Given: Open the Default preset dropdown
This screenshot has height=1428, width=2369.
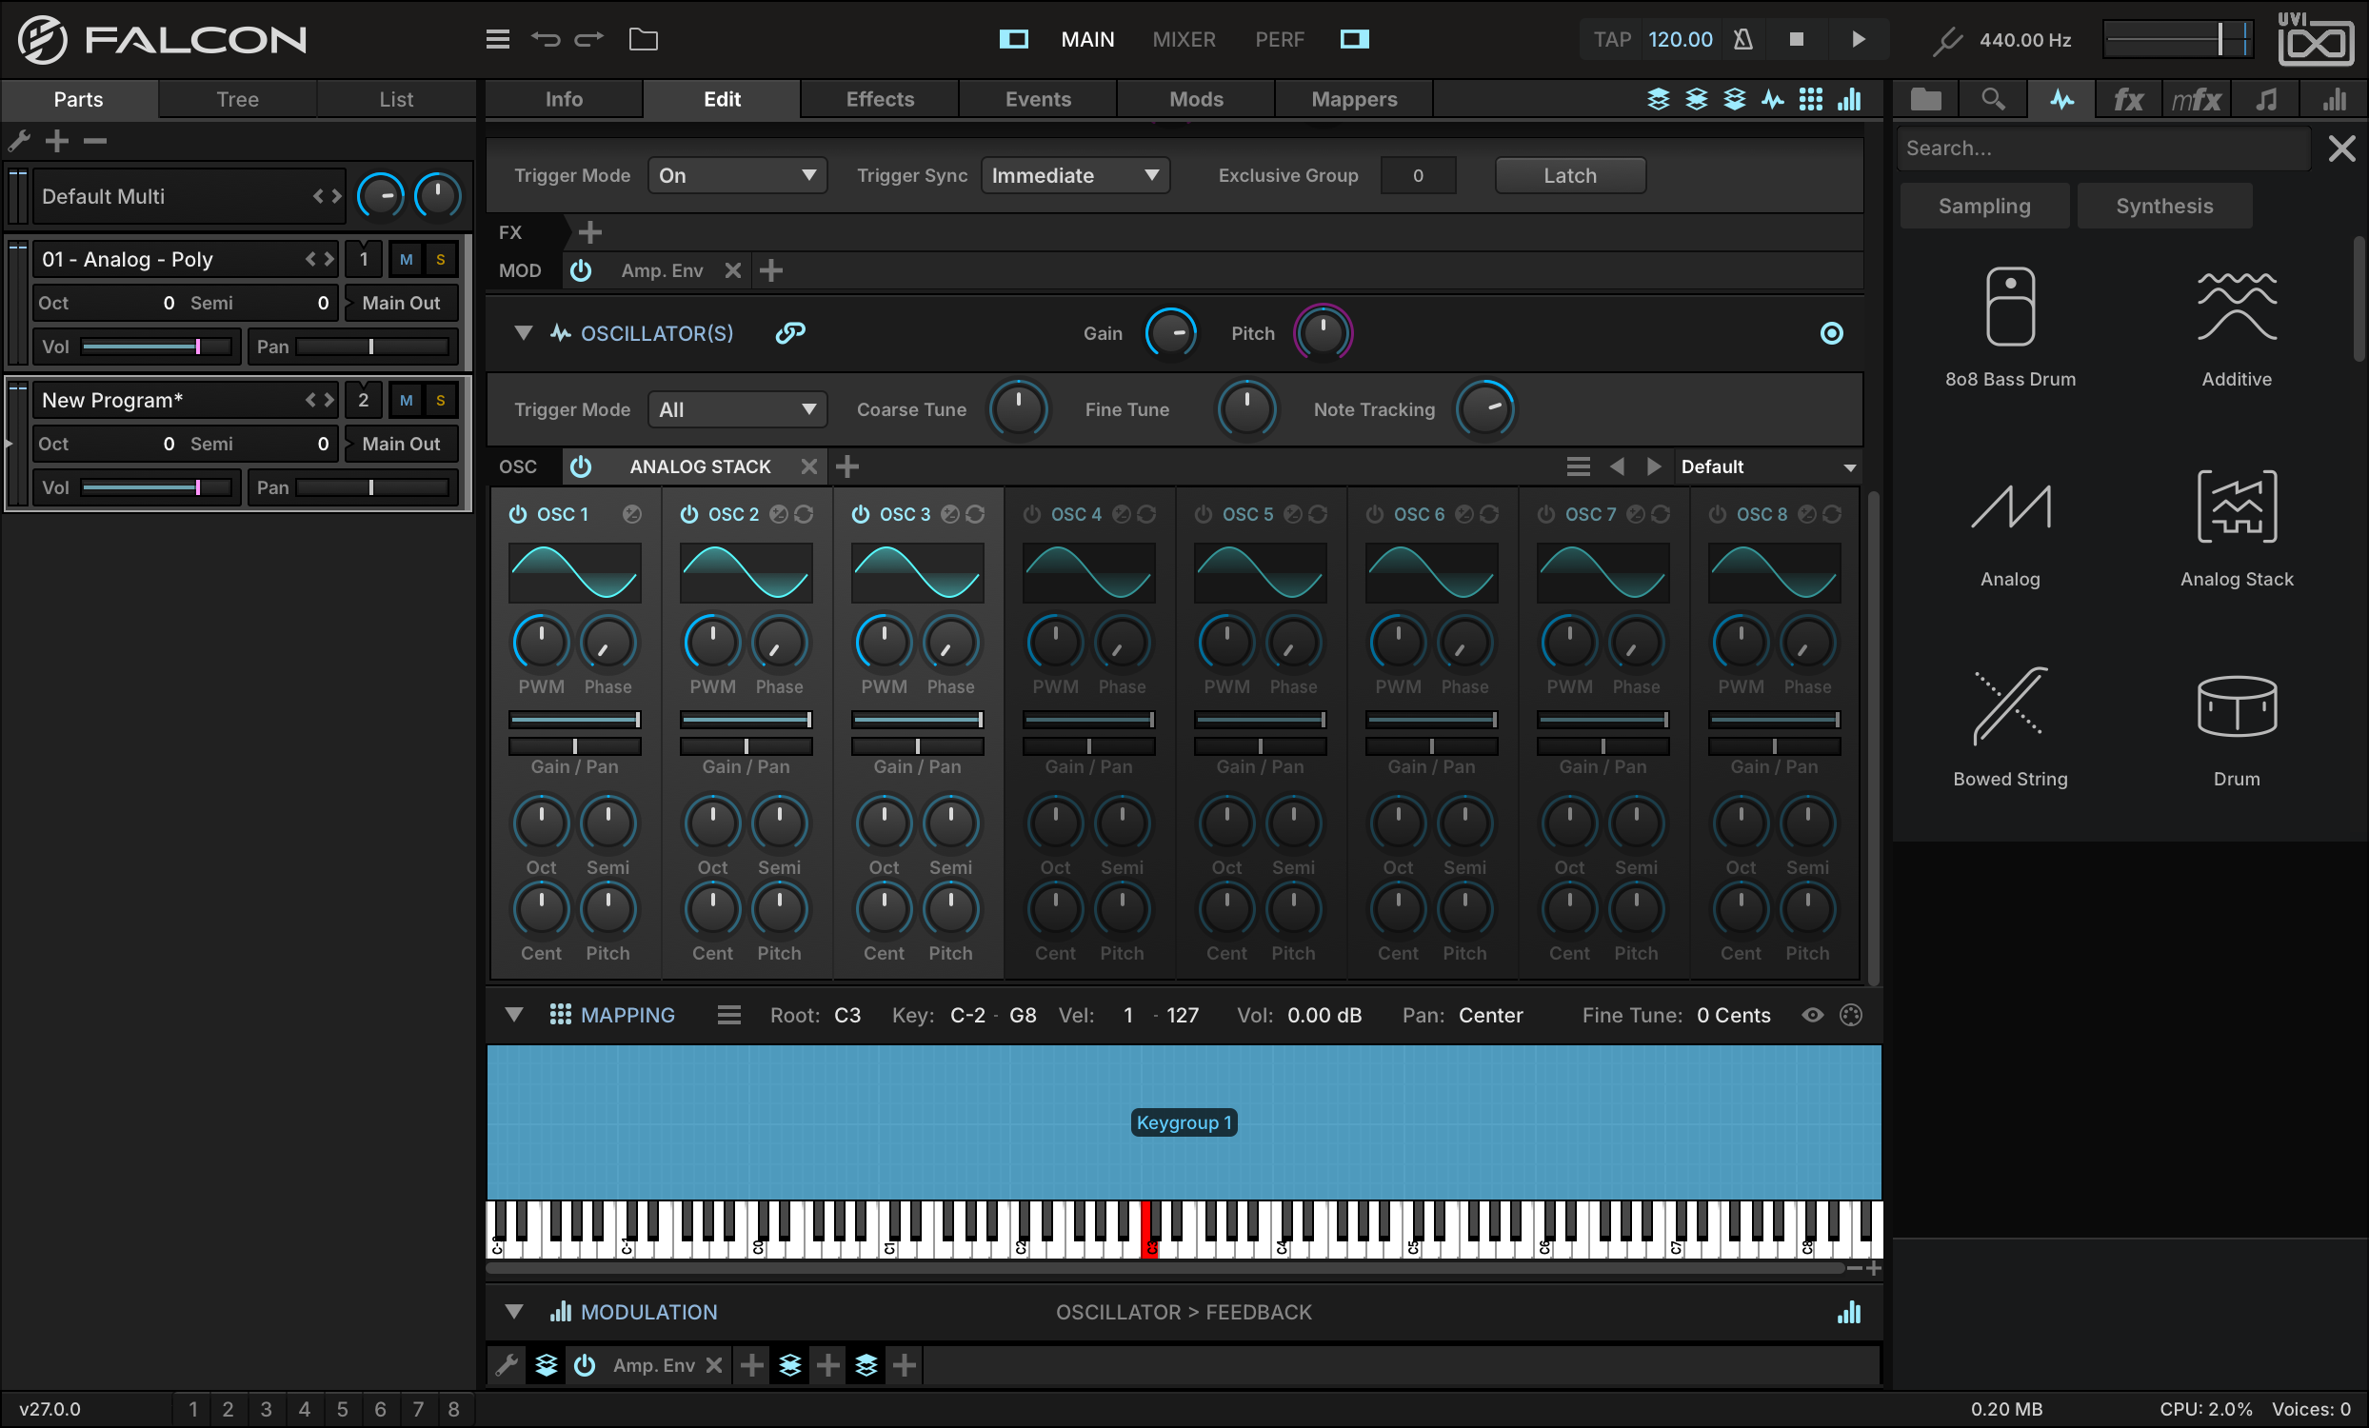Looking at the screenshot, I should (x=1767, y=466).
